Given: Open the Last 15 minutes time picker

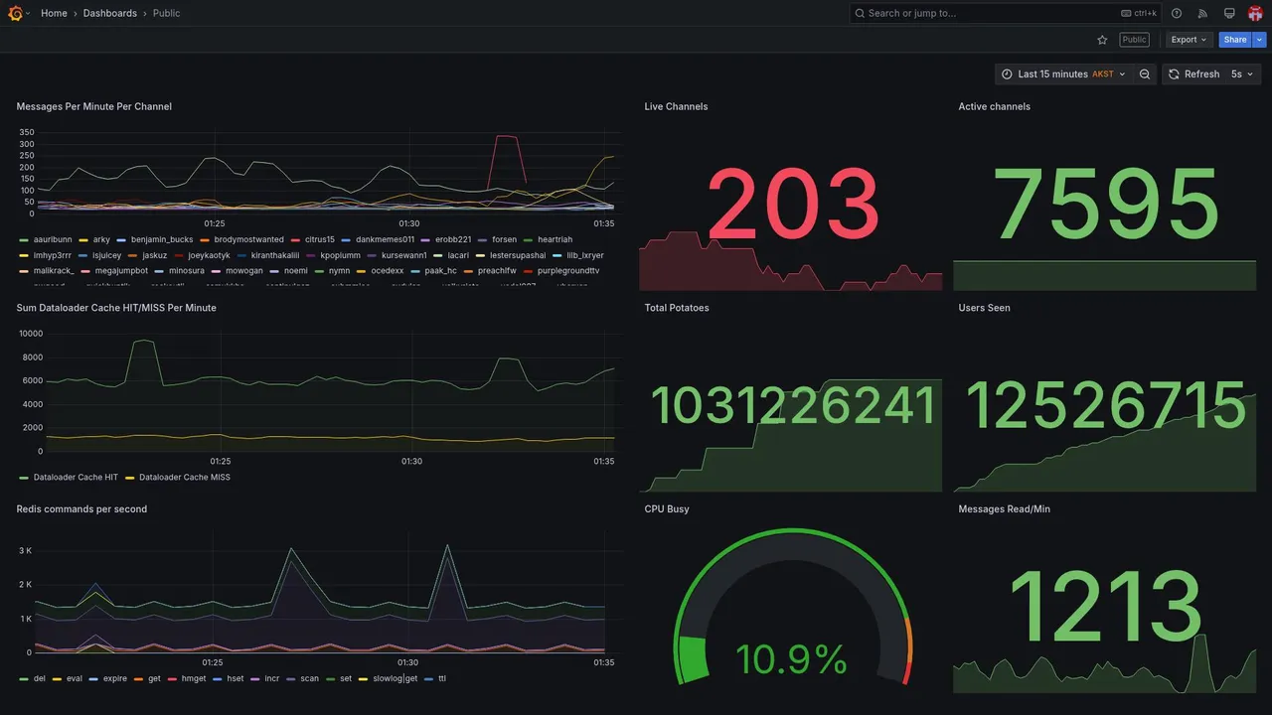Looking at the screenshot, I should [x=1063, y=74].
